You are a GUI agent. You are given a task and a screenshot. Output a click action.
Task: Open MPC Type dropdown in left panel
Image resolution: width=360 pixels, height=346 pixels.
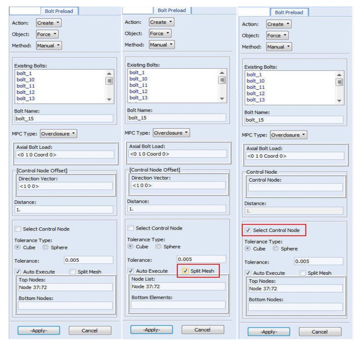(58, 133)
